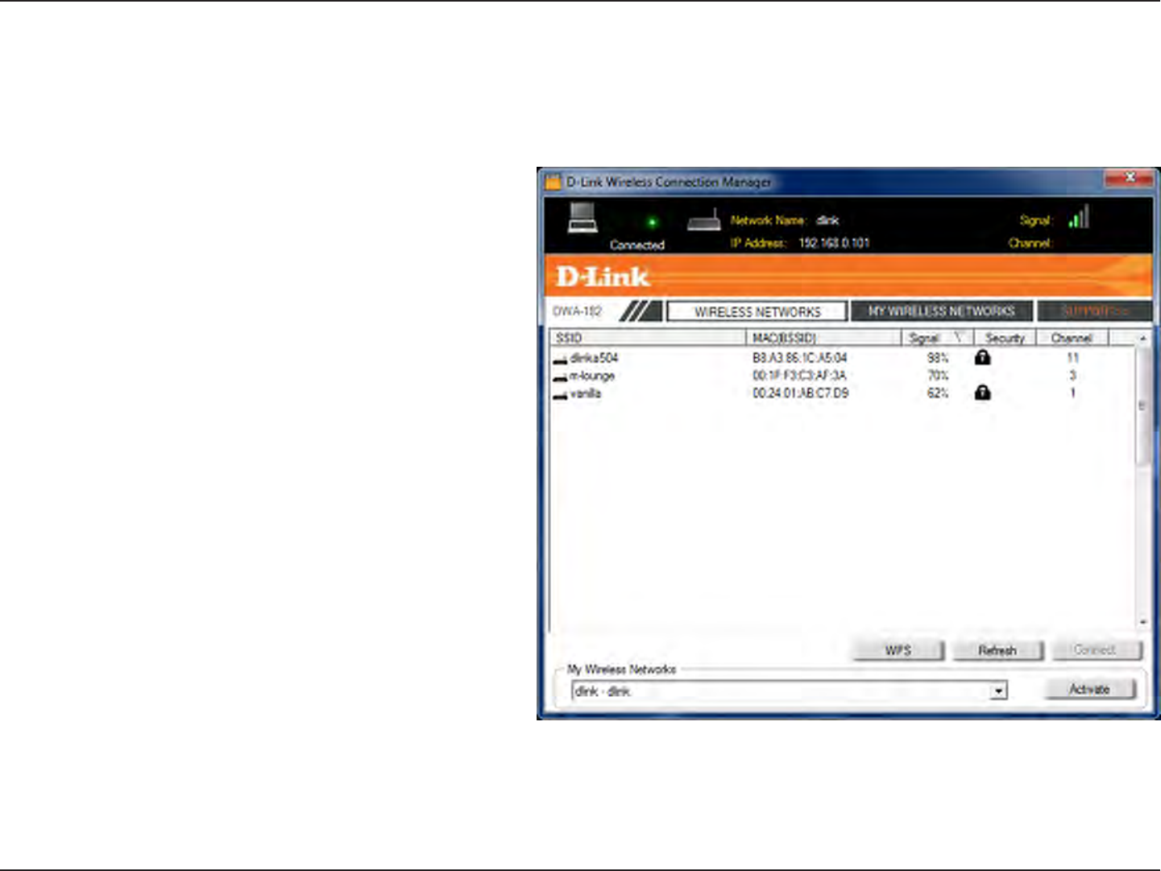Viewport: 1161px width, 871px height.
Task: Click the router icon beside dlinka504
Action: [x=560, y=359]
